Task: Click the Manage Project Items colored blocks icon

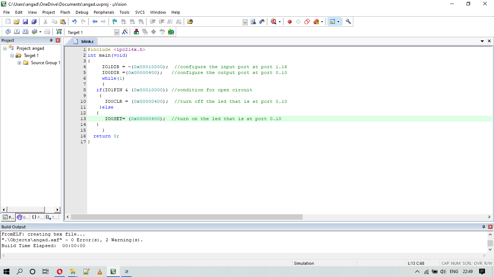Action: tap(136, 32)
